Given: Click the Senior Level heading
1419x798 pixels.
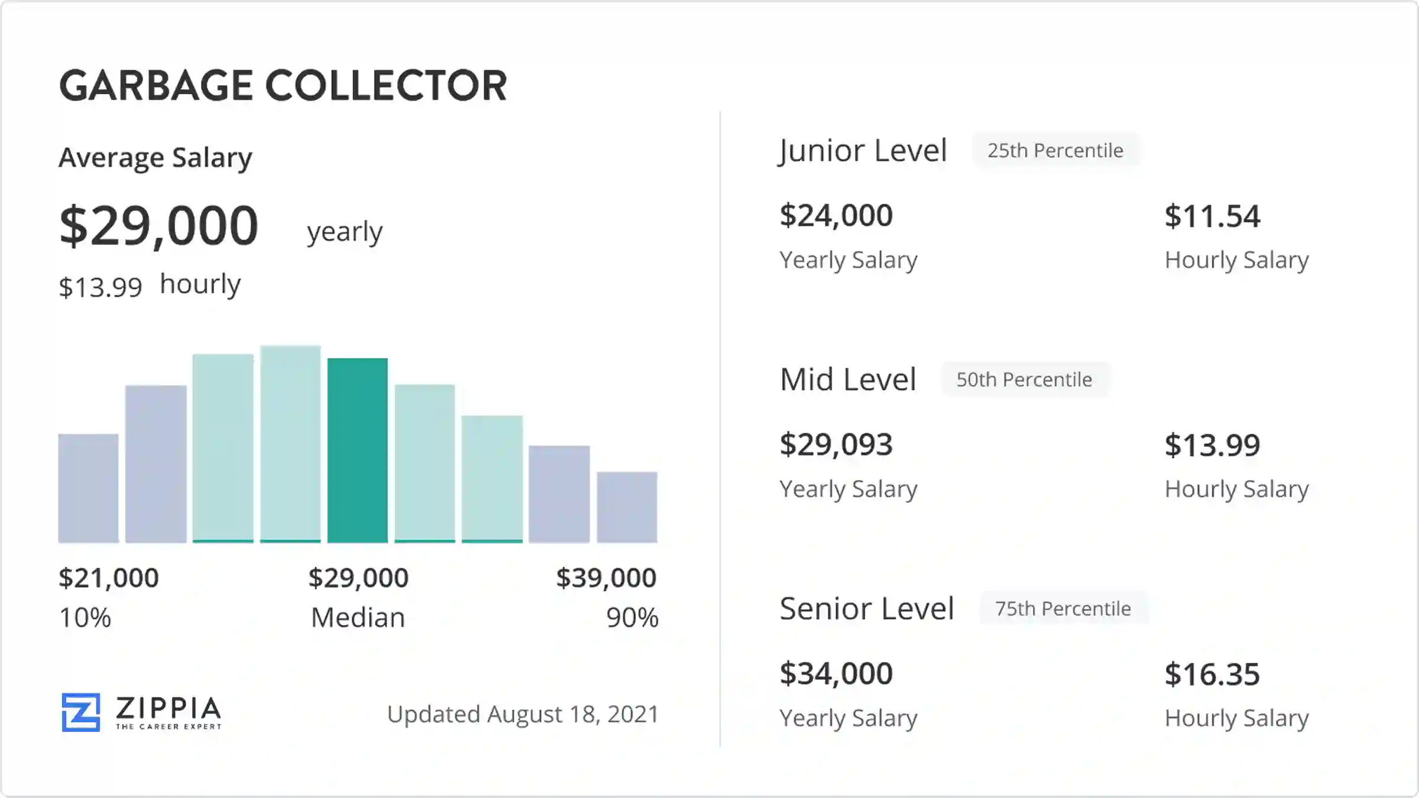Looking at the screenshot, I should (867, 608).
